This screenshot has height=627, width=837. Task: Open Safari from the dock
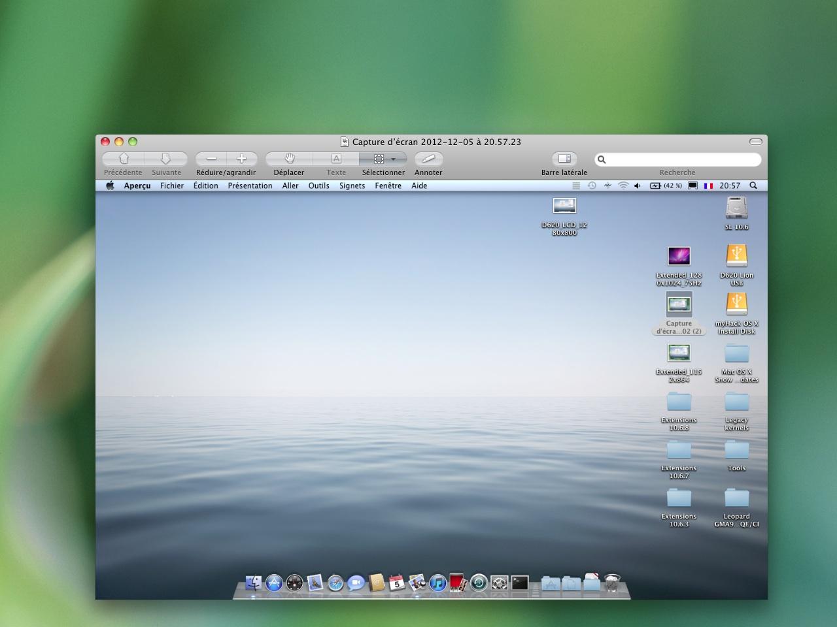(x=335, y=583)
